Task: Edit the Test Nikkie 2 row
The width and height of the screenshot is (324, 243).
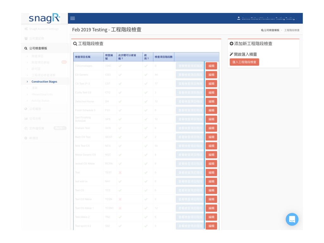Action: pos(211,217)
